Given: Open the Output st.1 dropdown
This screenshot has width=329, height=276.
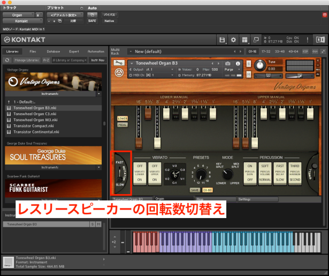Looking at the screenshot, I should click(151, 69).
